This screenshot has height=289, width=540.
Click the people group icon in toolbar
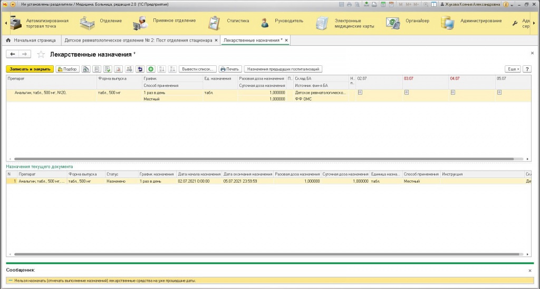point(129,69)
